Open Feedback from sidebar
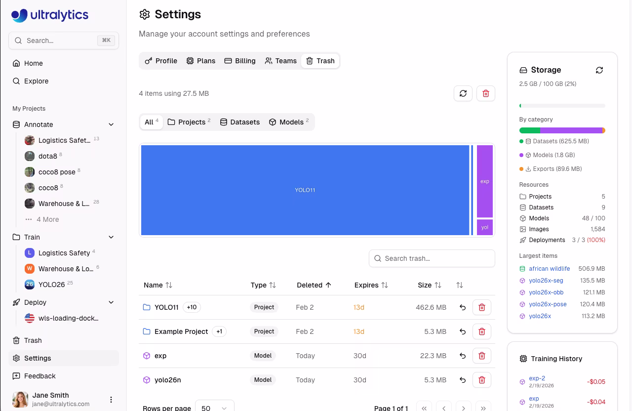 [x=64, y=376]
